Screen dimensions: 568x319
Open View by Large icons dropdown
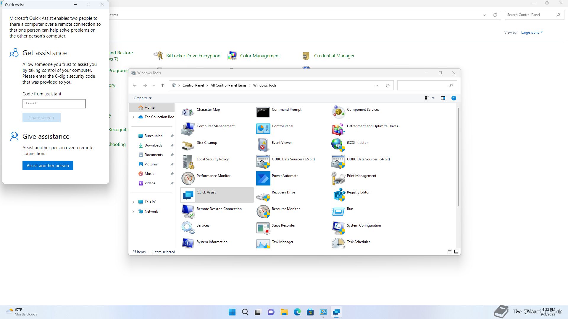click(532, 32)
